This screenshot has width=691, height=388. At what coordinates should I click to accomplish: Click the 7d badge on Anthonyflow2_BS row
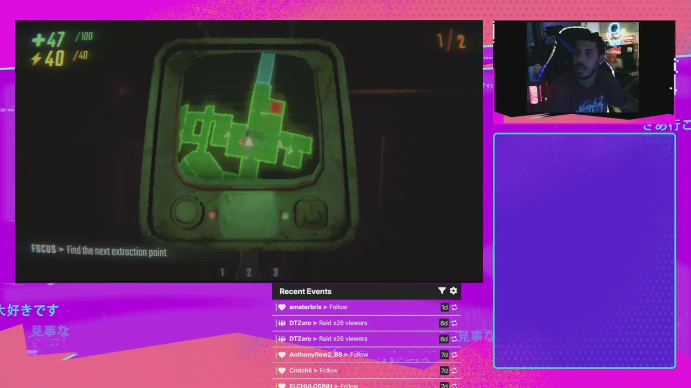click(444, 355)
